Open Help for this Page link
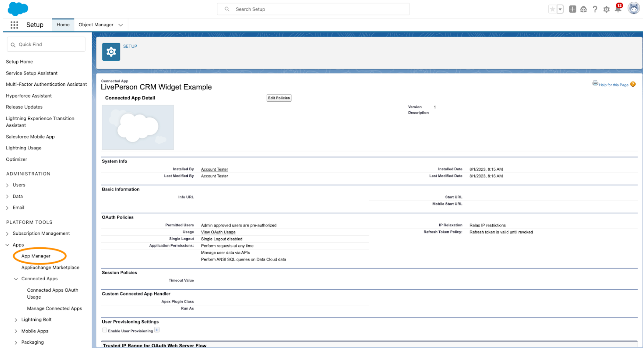This screenshot has width=643, height=353. [613, 85]
